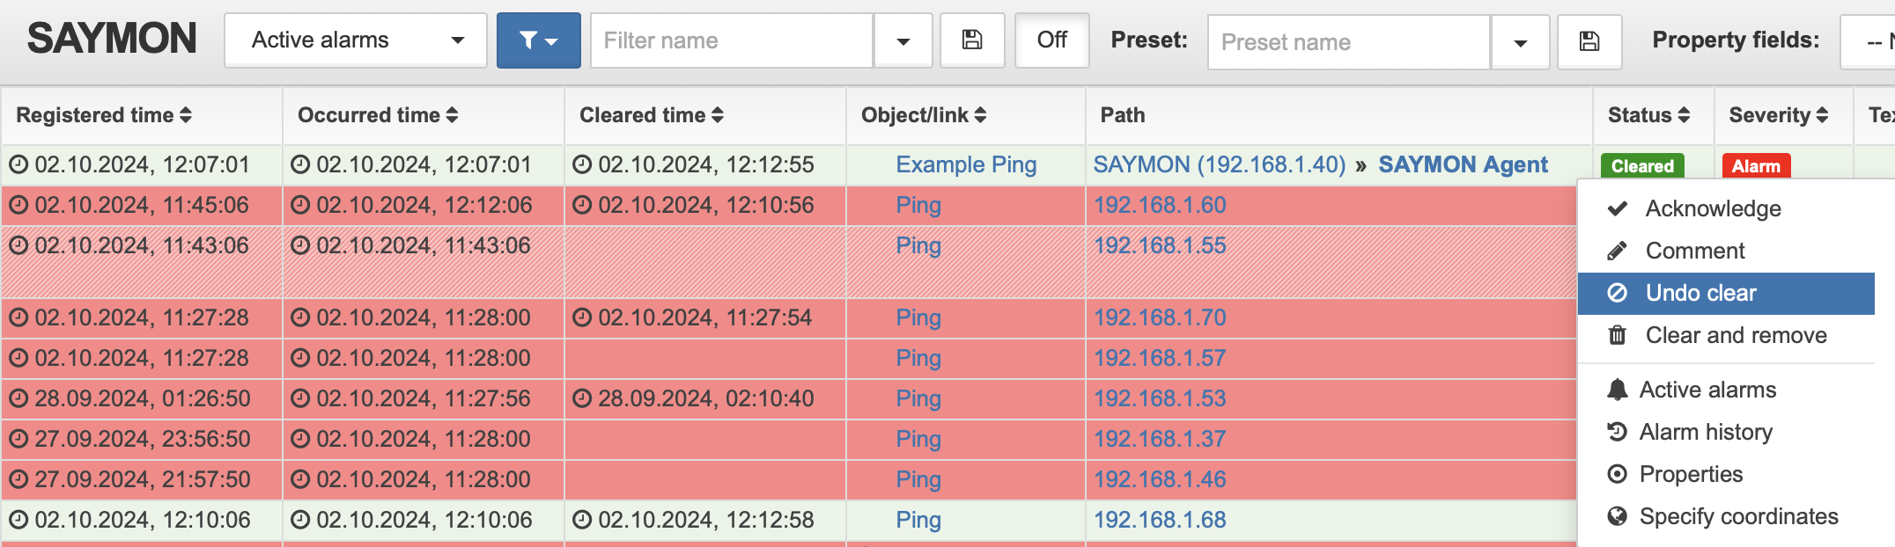Expand the Preset name dropdown arrow
1895x547 pixels.
click(1521, 42)
